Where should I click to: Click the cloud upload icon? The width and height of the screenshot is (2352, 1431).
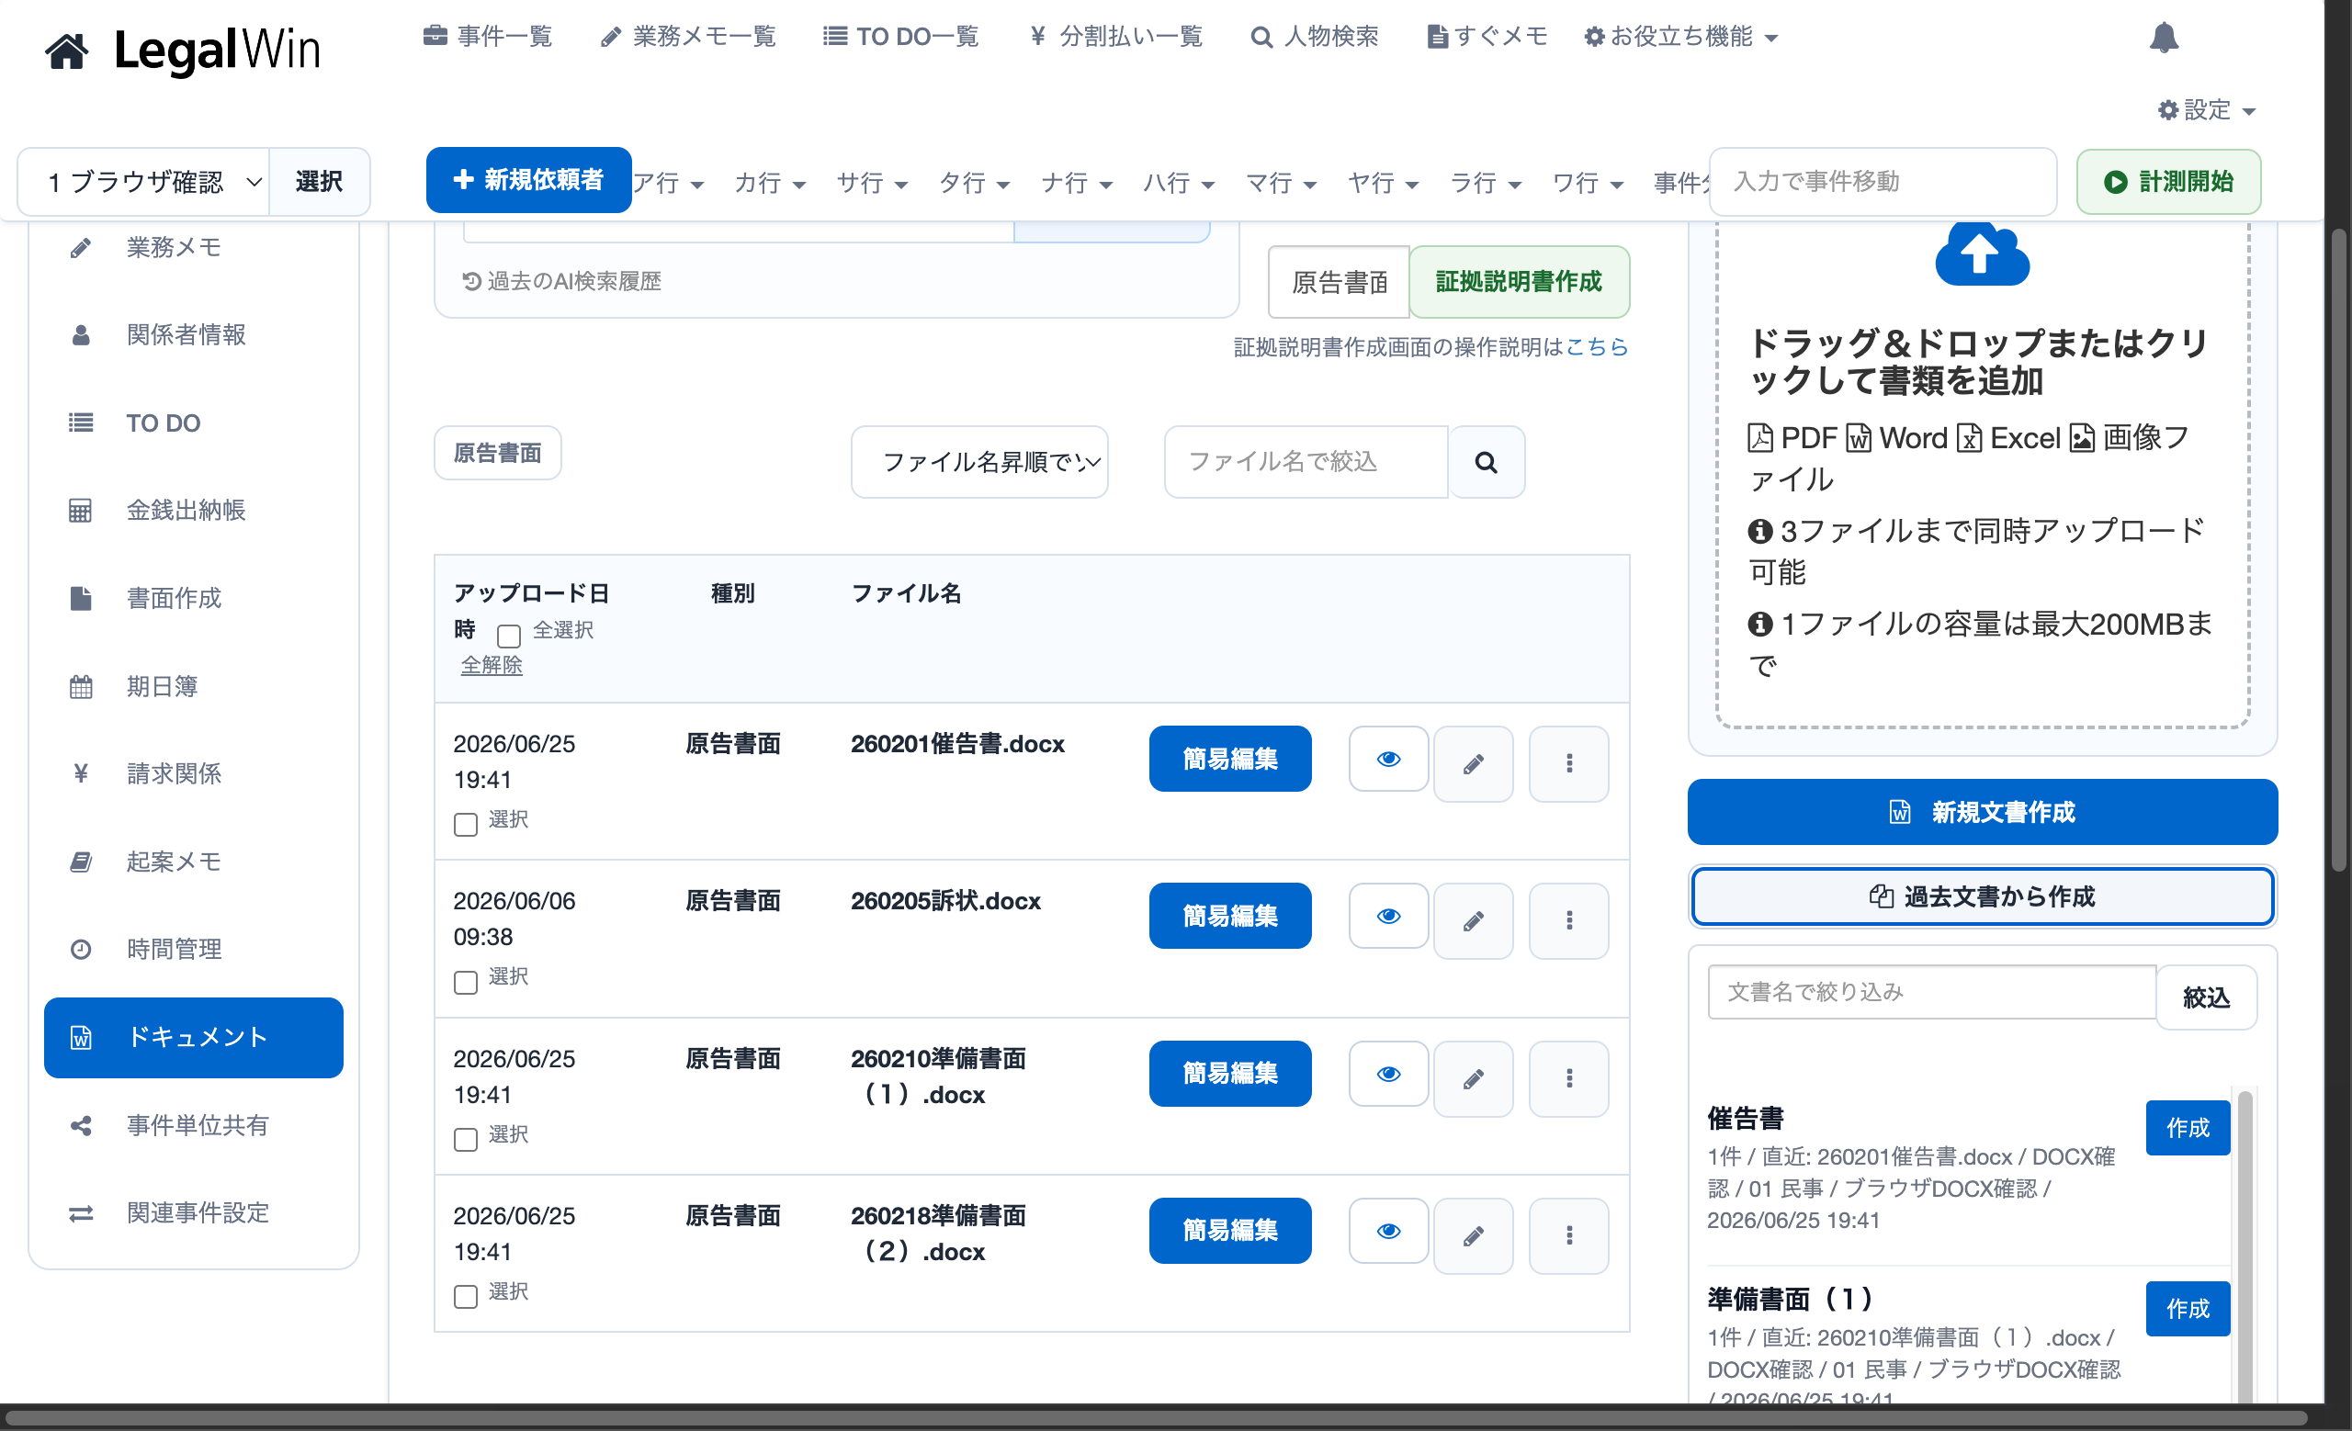[1982, 254]
